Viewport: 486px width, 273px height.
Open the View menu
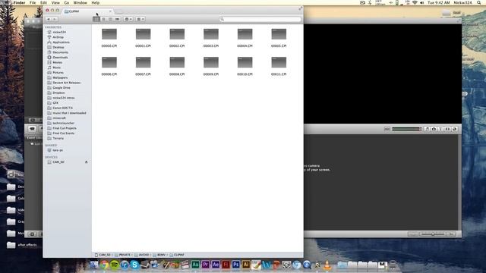click(x=55, y=2)
